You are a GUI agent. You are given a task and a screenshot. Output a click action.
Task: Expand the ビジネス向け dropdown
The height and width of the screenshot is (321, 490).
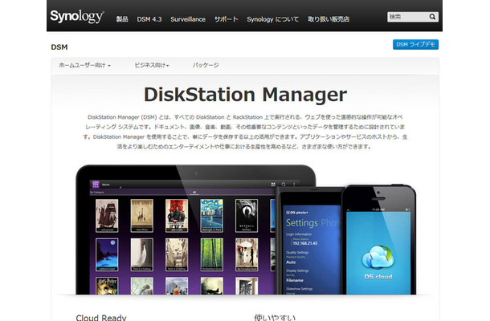coord(152,65)
